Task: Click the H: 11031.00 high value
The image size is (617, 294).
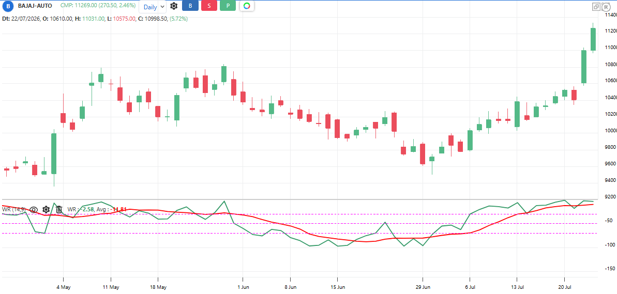Action: [89, 19]
